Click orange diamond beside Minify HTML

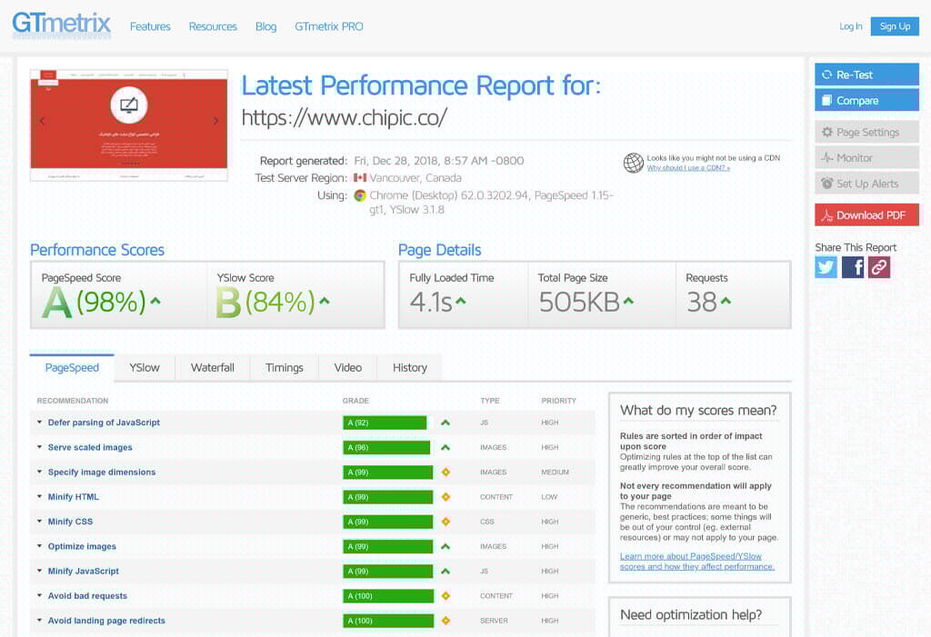coord(445,497)
